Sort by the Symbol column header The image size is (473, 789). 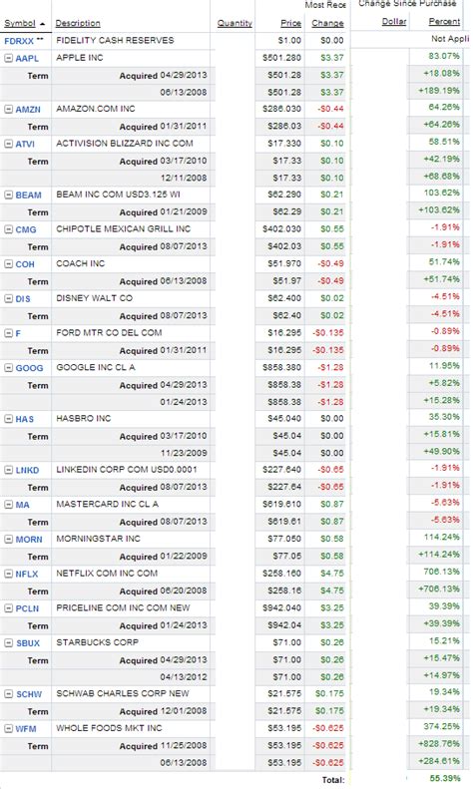tap(20, 23)
